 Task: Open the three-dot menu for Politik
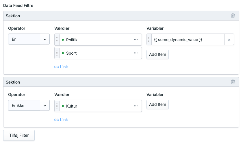[x=136, y=40]
